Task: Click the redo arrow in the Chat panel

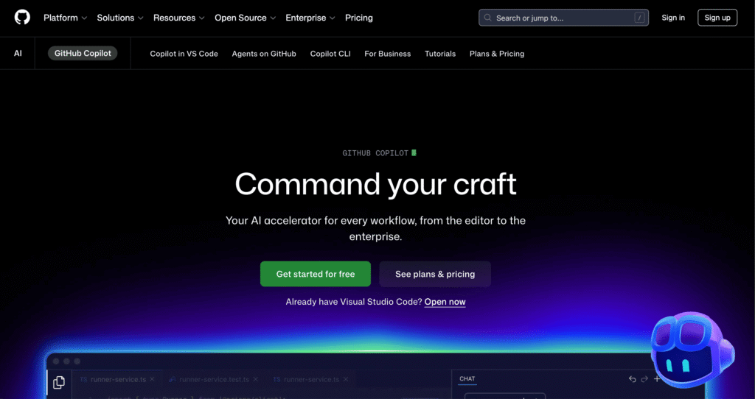Action: [x=644, y=379]
